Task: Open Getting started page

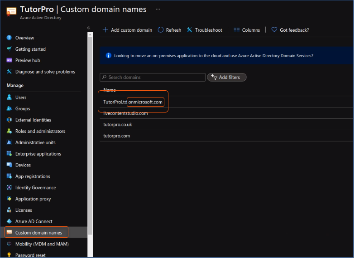Action: click(30, 49)
